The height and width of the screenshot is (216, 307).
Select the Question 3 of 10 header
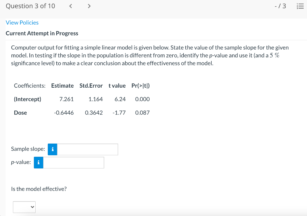click(x=30, y=6)
